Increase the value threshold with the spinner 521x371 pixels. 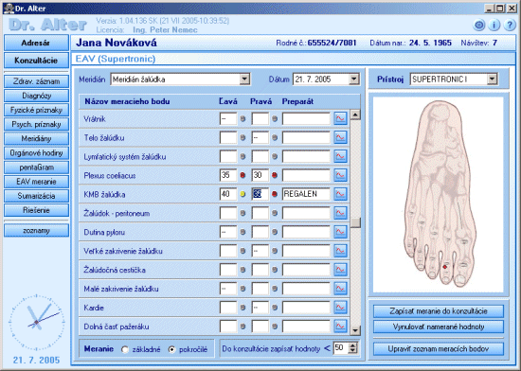coord(353,345)
